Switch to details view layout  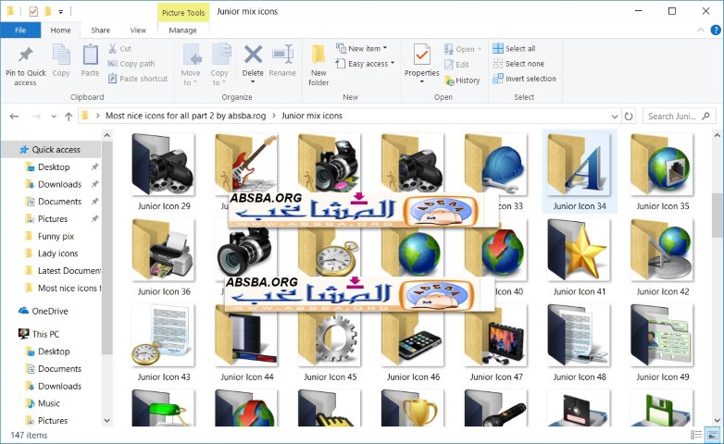696,435
